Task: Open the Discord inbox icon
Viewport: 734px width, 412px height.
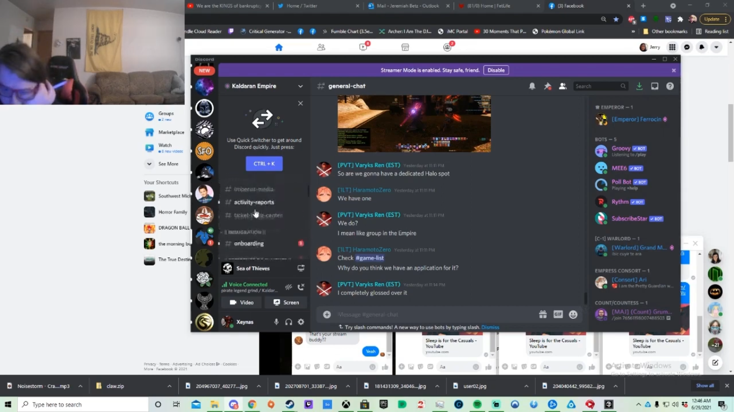Action: tap(654, 86)
